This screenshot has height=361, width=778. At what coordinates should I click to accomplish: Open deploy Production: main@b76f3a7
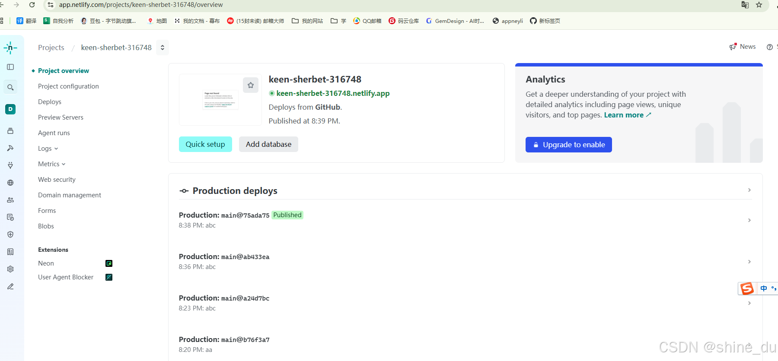224,340
